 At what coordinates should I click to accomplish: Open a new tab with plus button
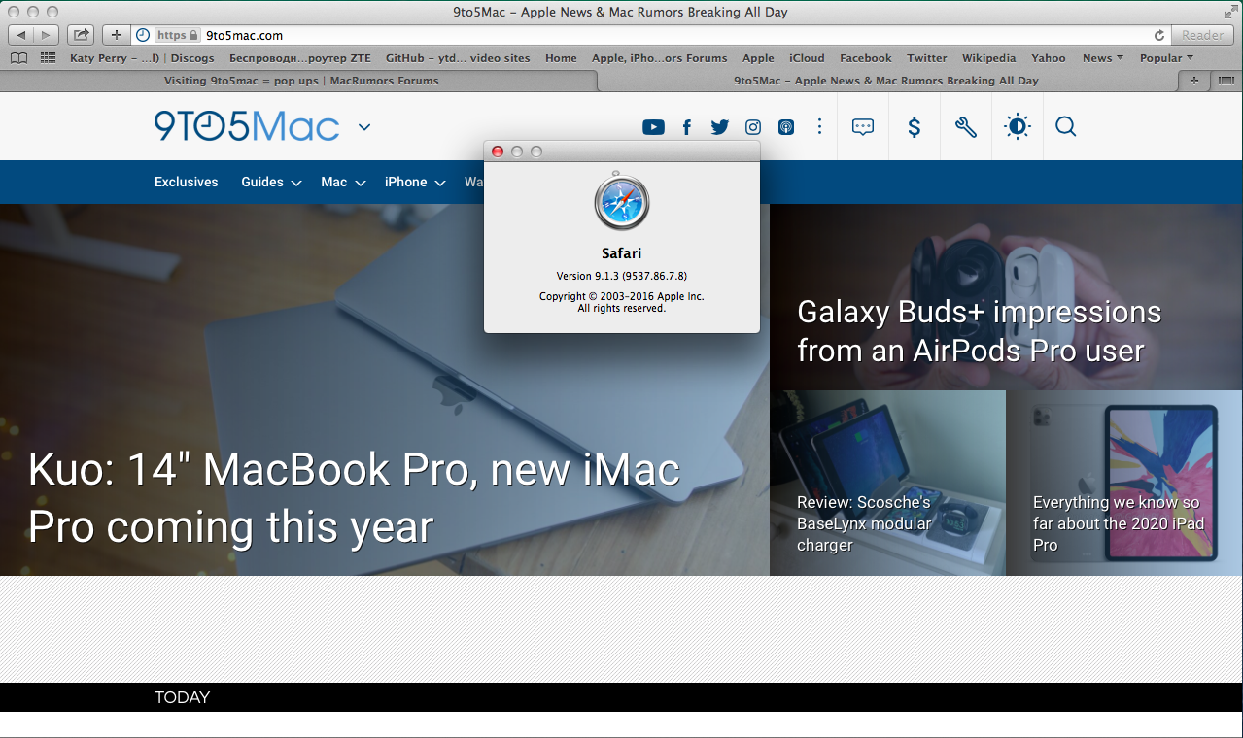click(x=1194, y=81)
